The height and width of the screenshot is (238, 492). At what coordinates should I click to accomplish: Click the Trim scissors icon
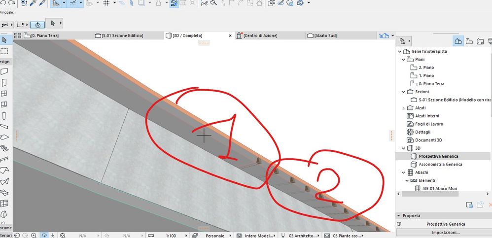pyautogui.click(x=205, y=3)
